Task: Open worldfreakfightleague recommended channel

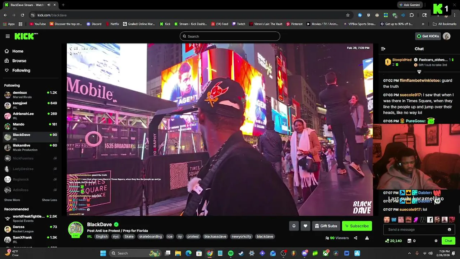Action: pos(31,218)
